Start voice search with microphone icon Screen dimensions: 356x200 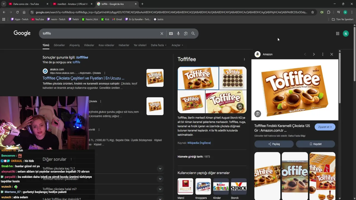(178, 34)
